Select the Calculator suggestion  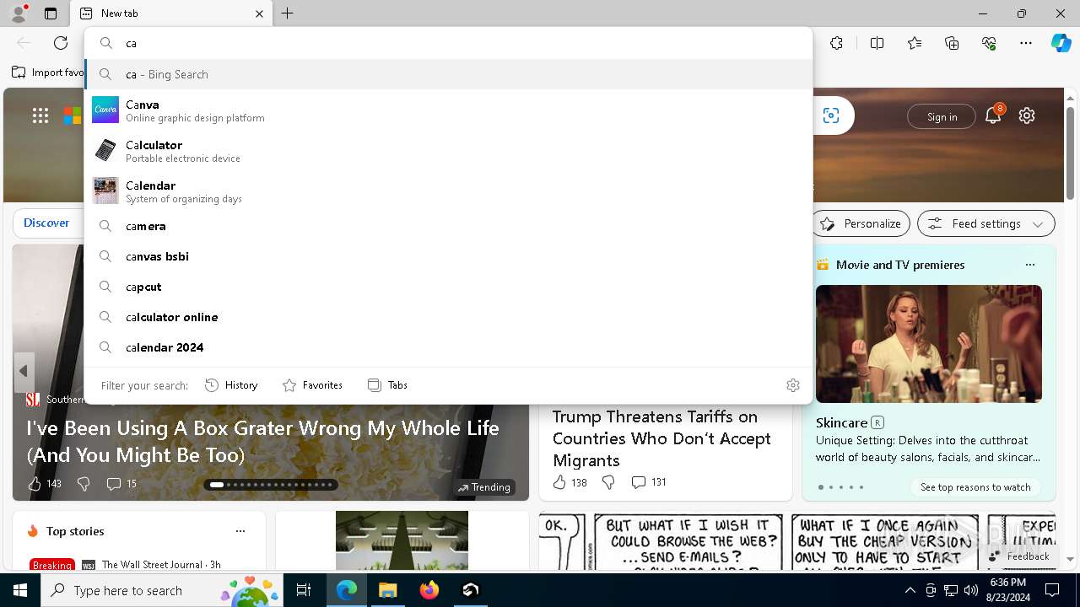coord(449,151)
